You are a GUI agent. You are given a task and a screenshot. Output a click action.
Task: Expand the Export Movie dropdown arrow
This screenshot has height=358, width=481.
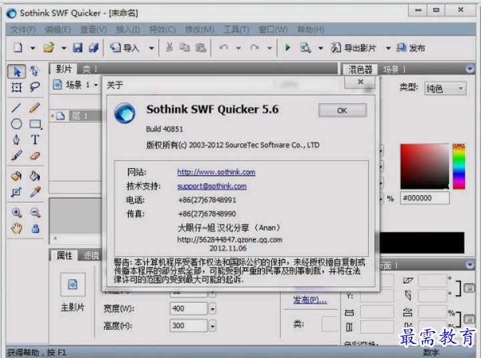pyautogui.click(x=388, y=48)
